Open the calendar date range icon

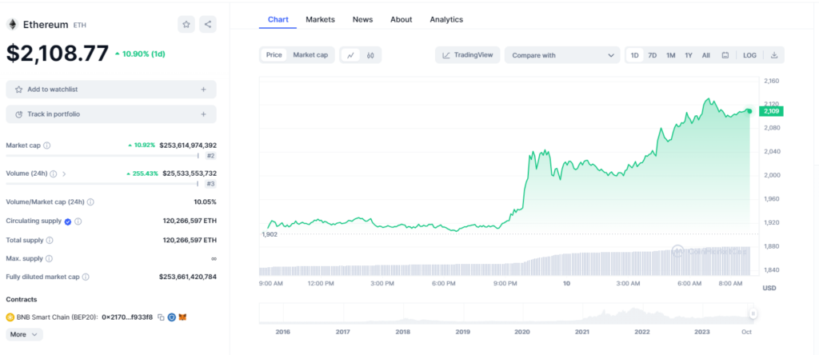(725, 55)
